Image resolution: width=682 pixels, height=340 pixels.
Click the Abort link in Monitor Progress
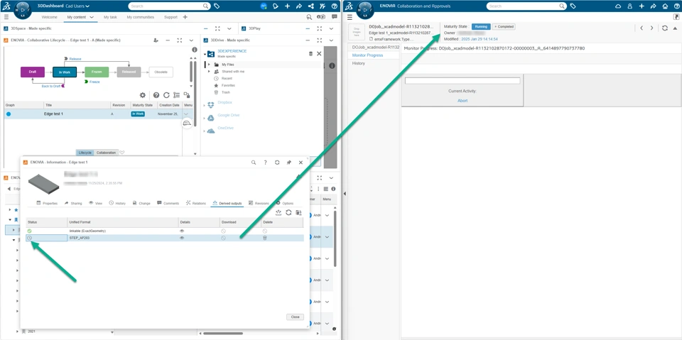(x=462, y=100)
